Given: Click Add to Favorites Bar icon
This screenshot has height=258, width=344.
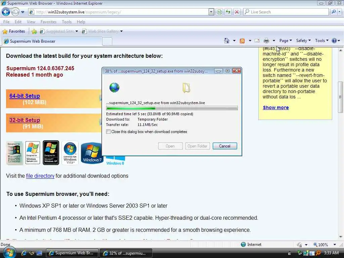Looking at the screenshot, I should pyautogui.click(x=34, y=31).
